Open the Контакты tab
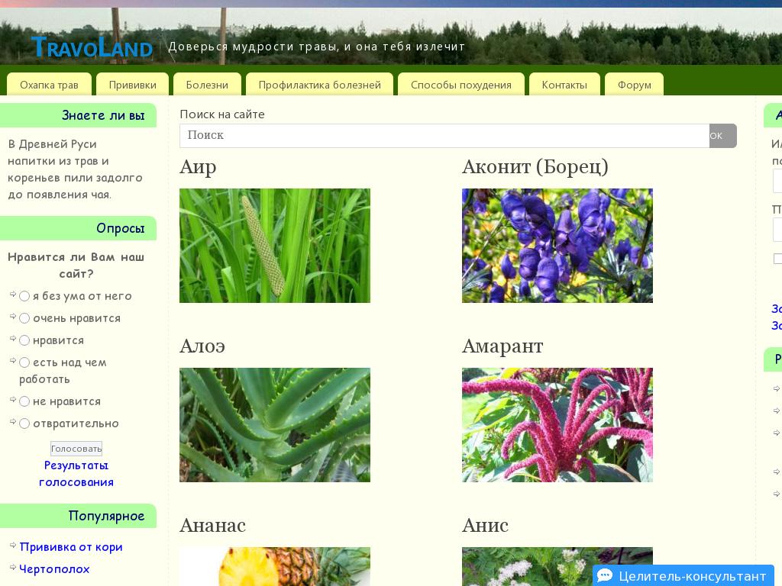The image size is (782, 586). coord(564,85)
